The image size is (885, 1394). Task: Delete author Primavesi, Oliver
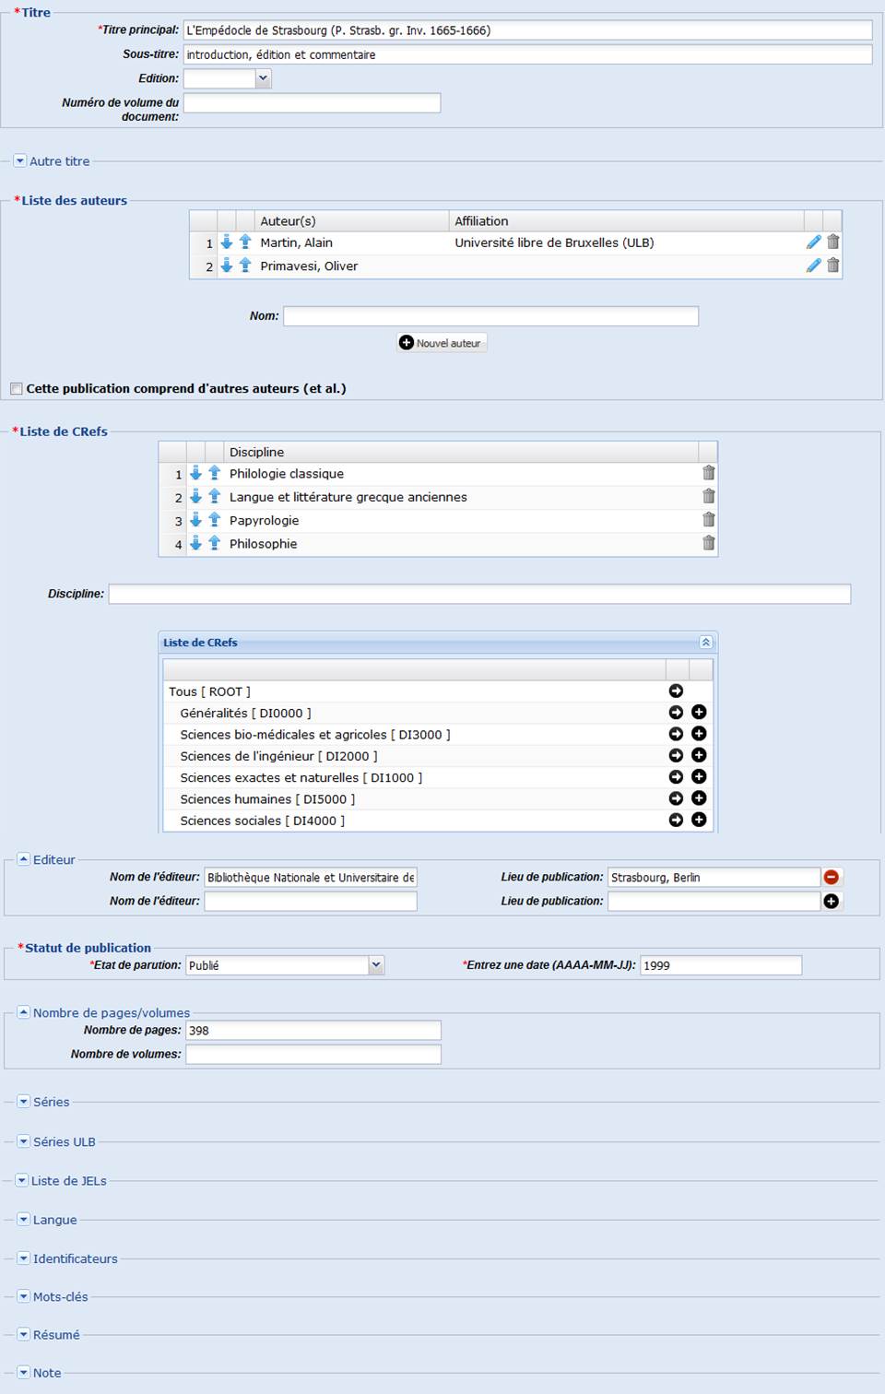(833, 266)
